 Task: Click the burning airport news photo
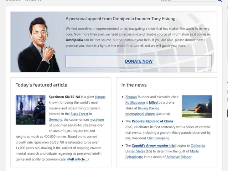tap(197, 107)
